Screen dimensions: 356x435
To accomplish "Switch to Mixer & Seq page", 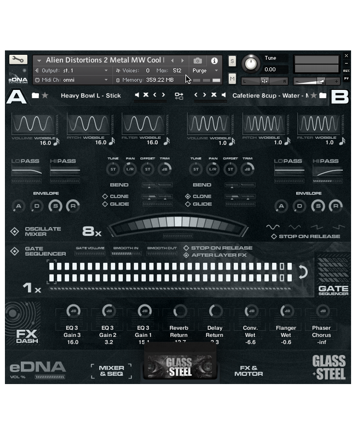I will point(112,371).
